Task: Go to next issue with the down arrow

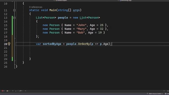Action: coord(16,91)
